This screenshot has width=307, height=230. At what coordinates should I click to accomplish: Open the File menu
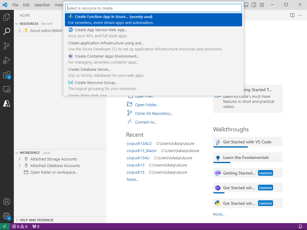click(15, 5)
